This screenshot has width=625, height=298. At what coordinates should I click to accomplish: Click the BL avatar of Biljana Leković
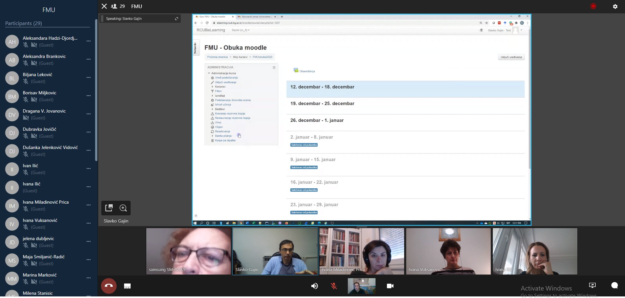12,78
